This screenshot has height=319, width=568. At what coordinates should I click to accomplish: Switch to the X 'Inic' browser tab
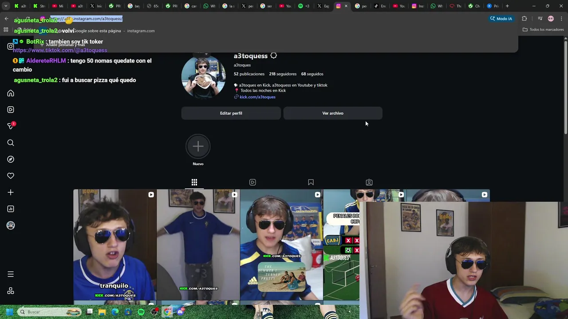pos(96,6)
